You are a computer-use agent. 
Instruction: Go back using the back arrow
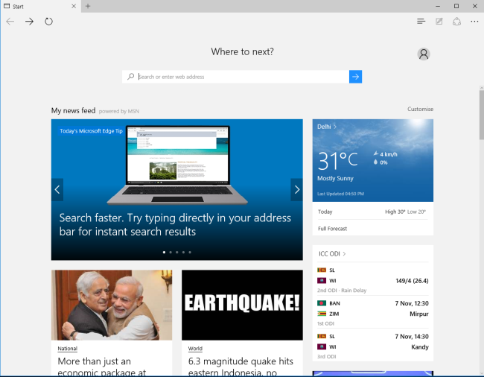pyautogui.click(x=10, y=22)
